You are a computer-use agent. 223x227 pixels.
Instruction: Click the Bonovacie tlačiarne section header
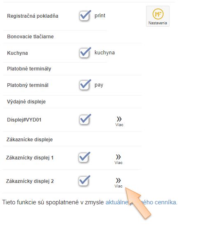tap(30, 37)
